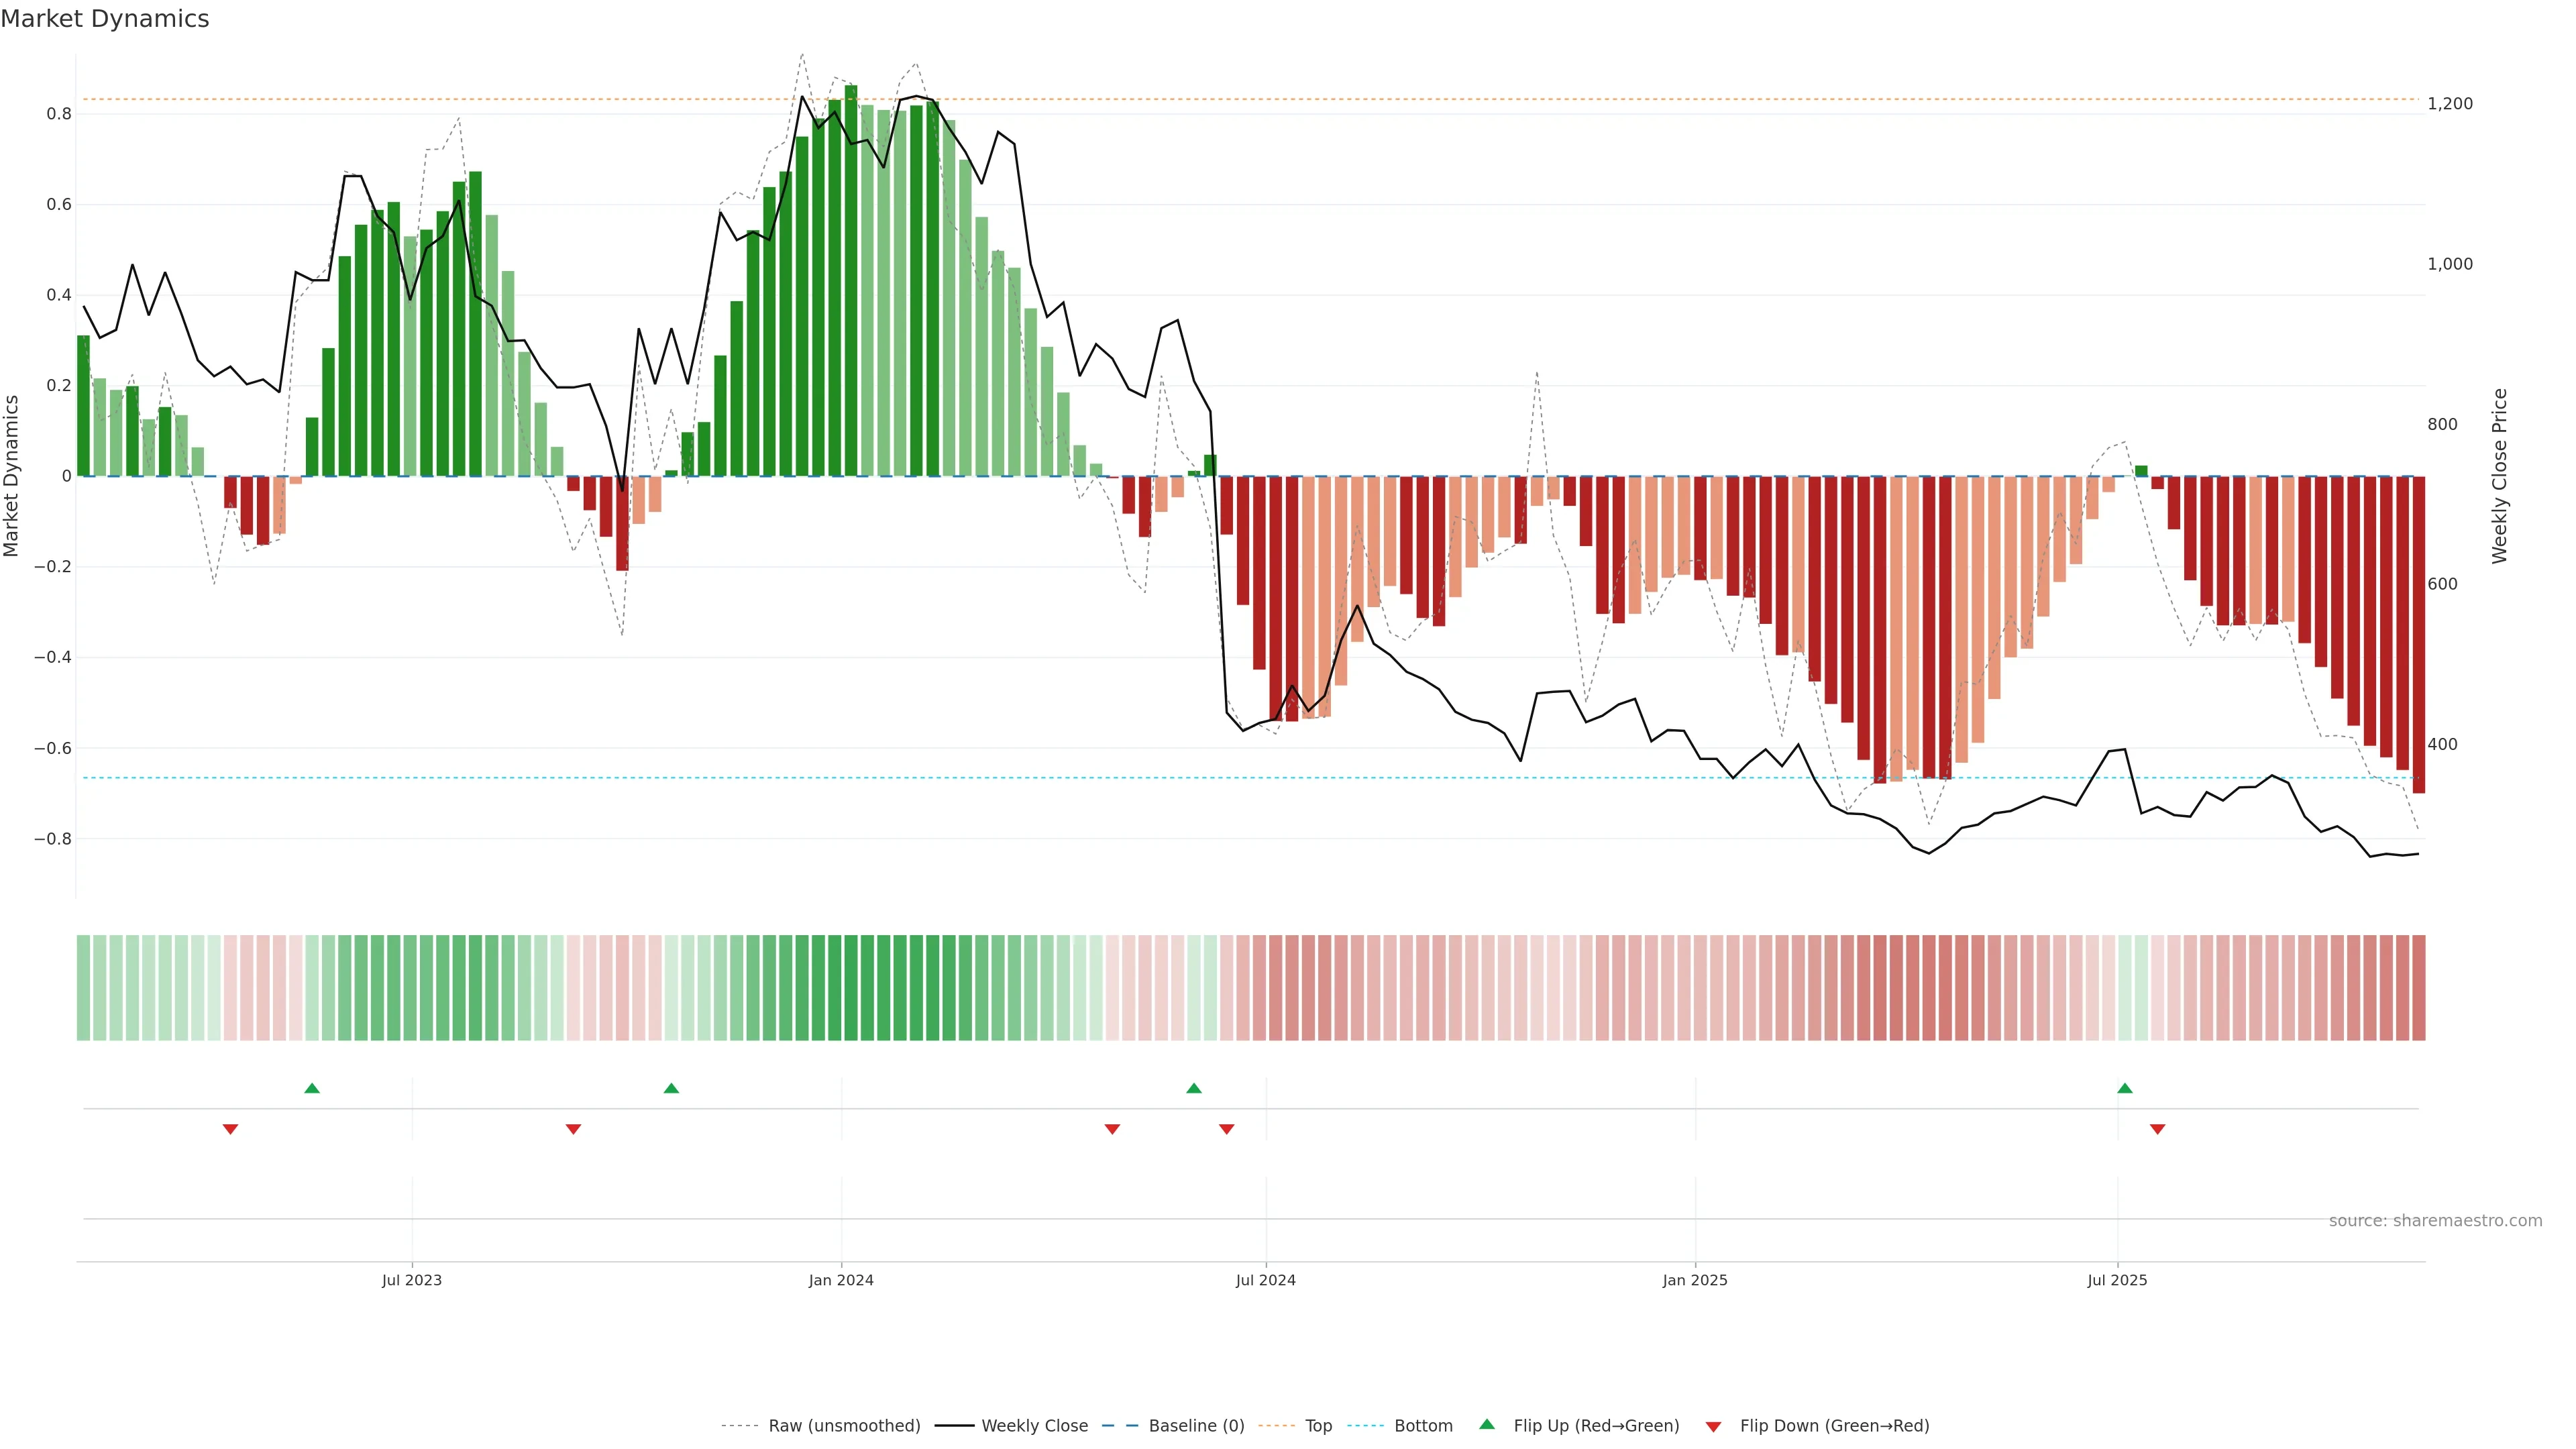Click the Flip Up marker just after Jul 2025
This screenshot has height=1449, width=2576.
[2125, 1088]
